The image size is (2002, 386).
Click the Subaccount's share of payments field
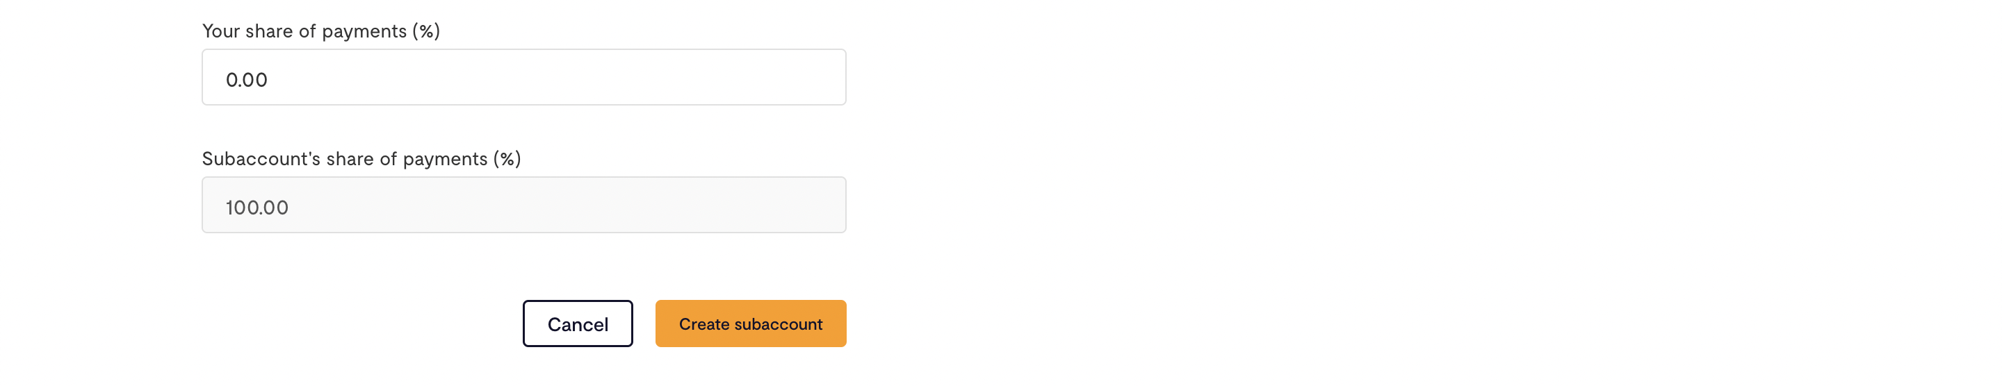(523, 205)
